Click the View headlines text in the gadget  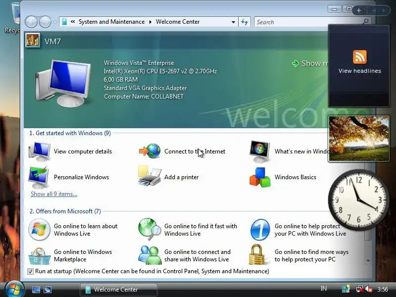click(x=360, y=71)
